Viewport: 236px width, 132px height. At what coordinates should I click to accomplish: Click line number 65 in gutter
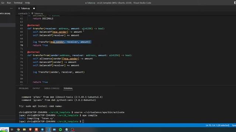[x=21, y=29]
